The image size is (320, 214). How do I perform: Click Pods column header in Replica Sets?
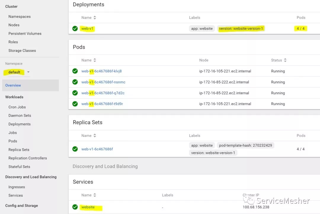click(x=301, y=135)
